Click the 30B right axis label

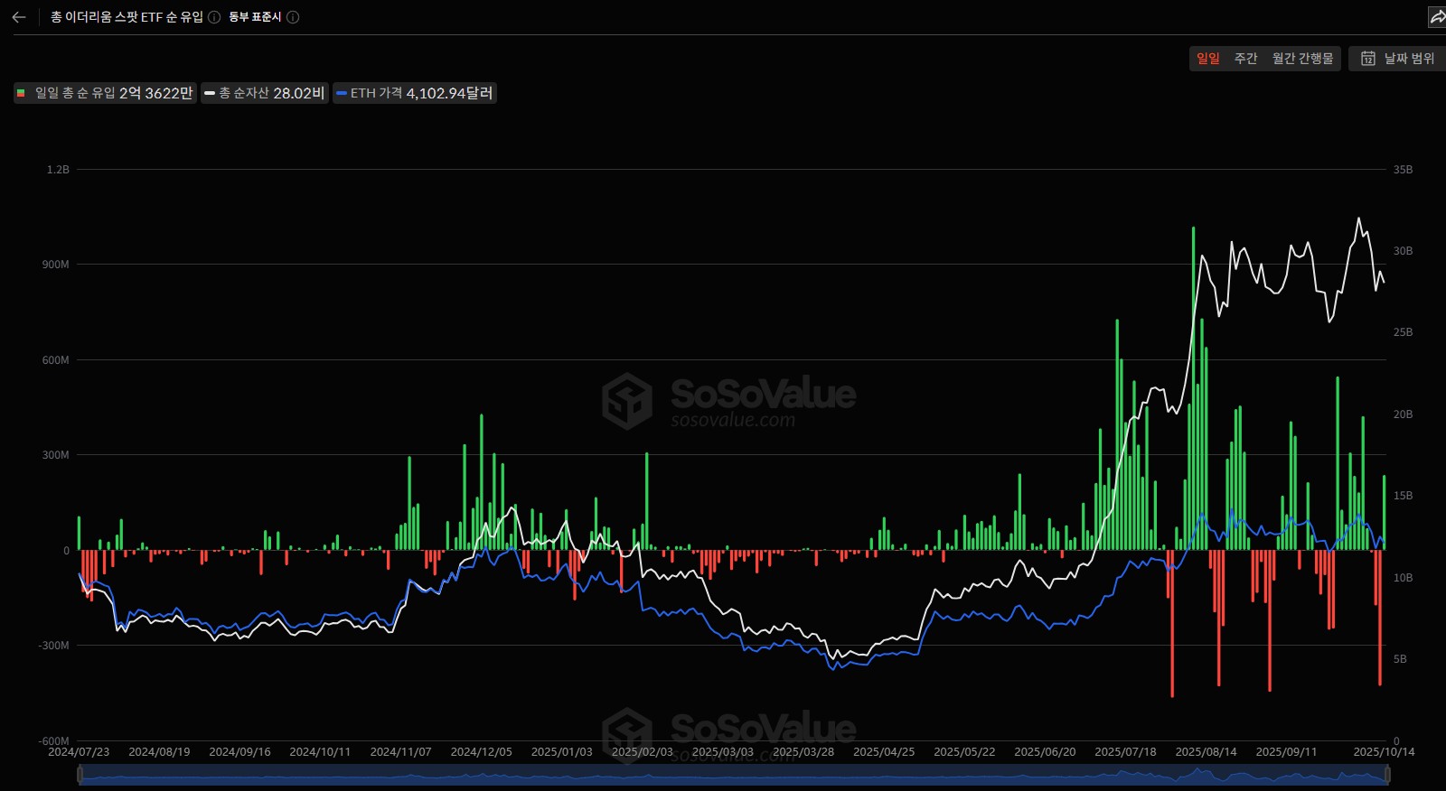tap(1403, 251)
